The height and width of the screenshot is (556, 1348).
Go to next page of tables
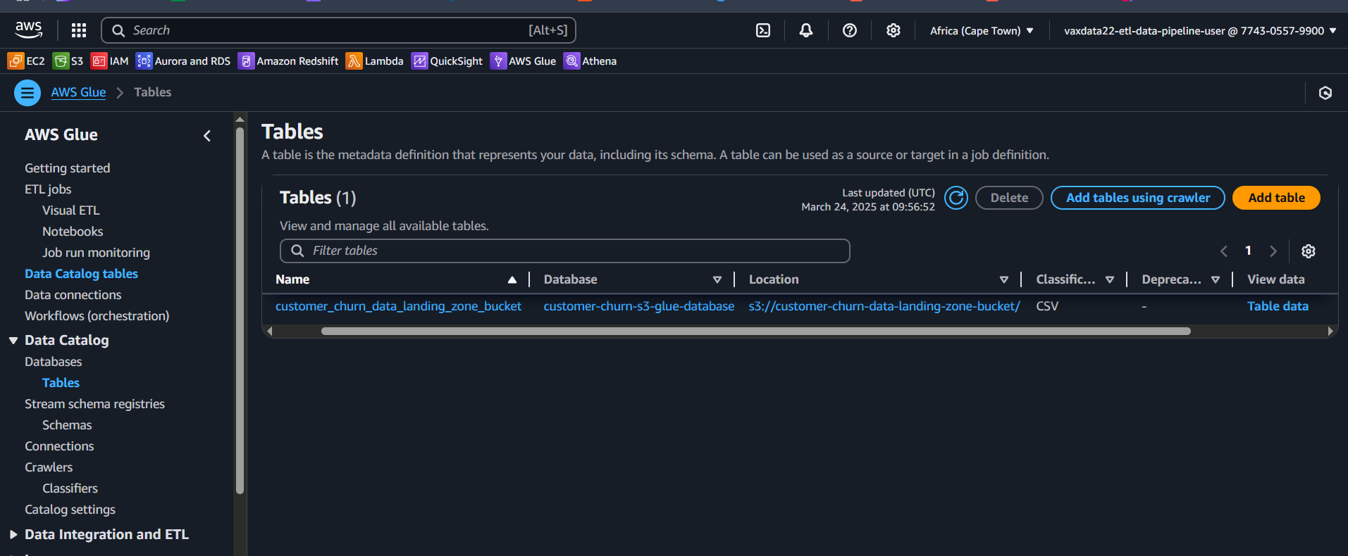pyautogui.click(x=1273, y=251)
